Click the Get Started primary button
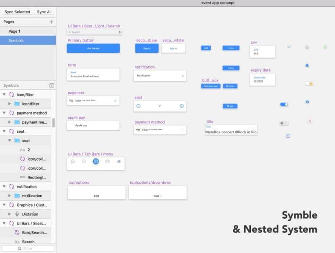Image resolution: width=335 pixels, height=253 pixels. coord(93,48)
